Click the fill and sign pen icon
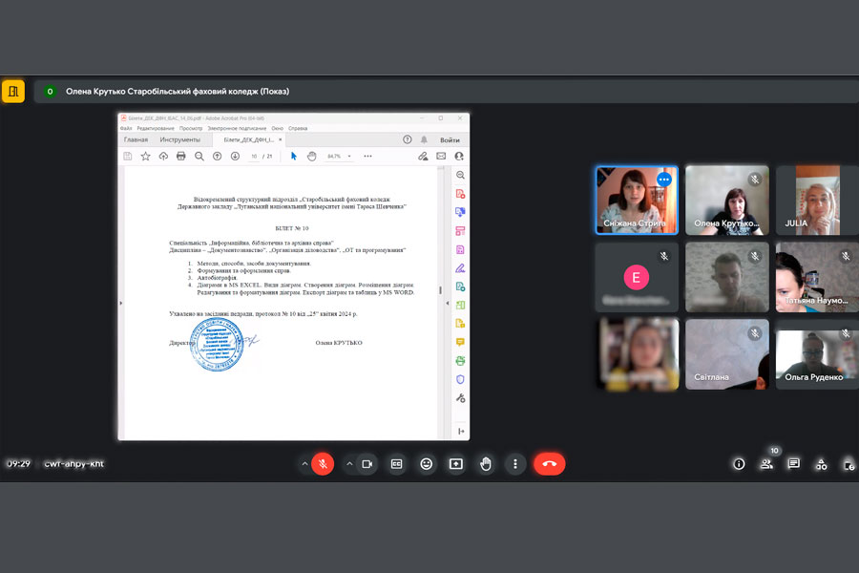The width and height of the screenshot is (859, 573). coord(423,157)
